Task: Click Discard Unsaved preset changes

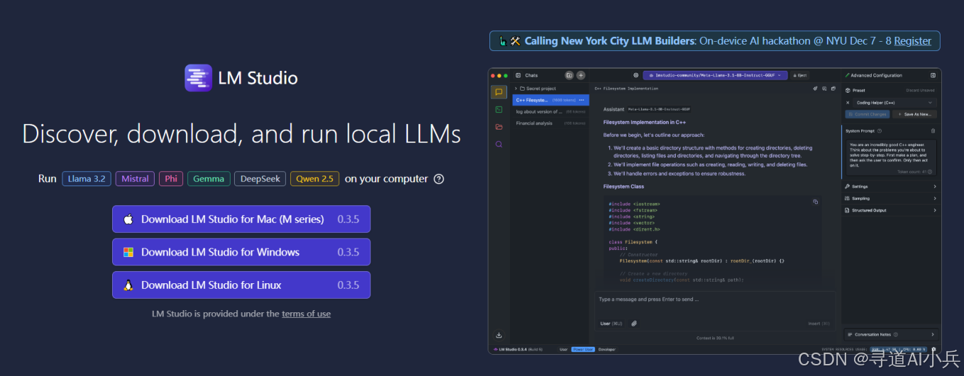Action: [x=920, y=91]
